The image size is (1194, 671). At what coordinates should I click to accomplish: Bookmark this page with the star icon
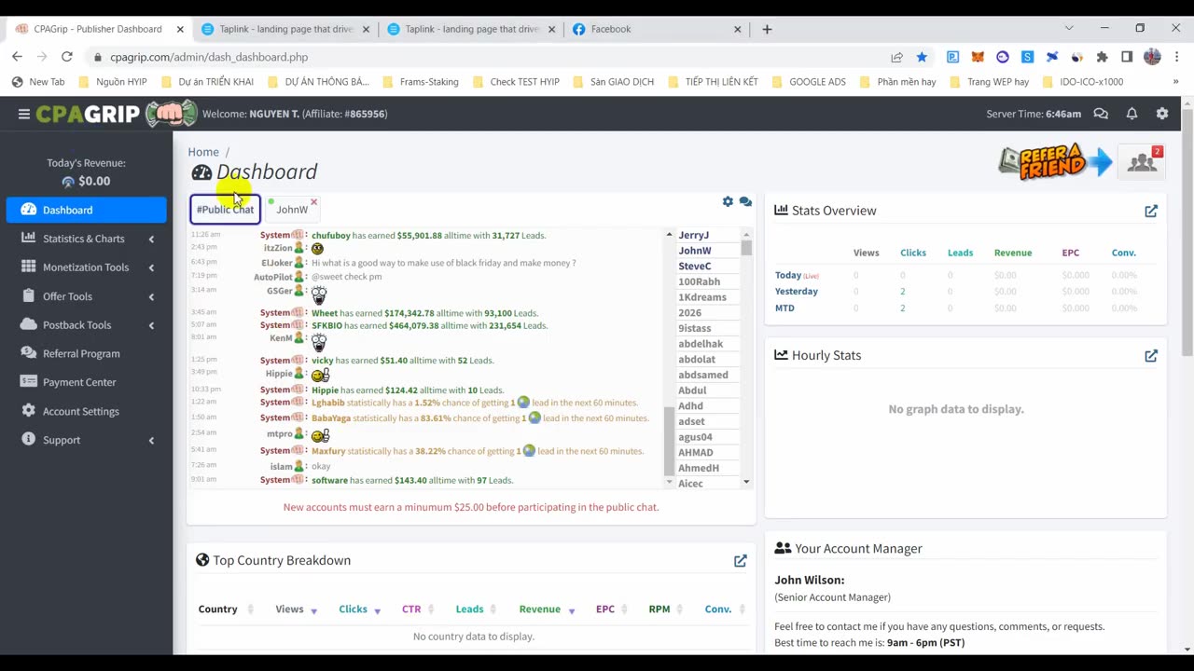(x=922, y=57)
